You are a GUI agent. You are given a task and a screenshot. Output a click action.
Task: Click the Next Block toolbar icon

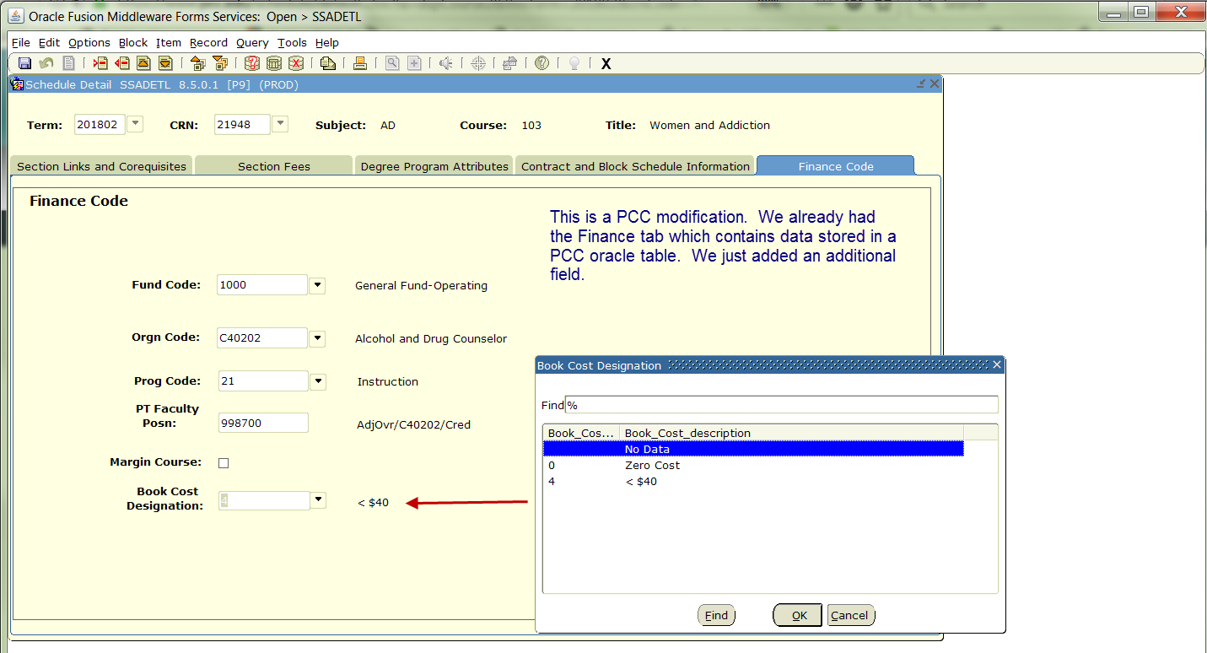(x=220, y=63)
